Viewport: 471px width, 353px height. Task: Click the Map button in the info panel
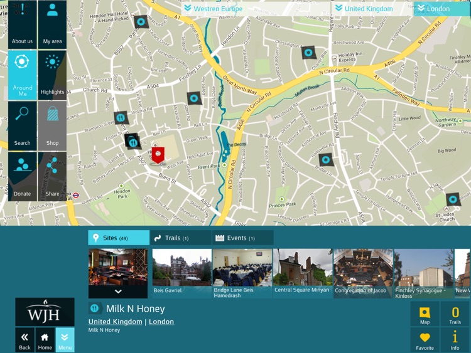point(425,314)
